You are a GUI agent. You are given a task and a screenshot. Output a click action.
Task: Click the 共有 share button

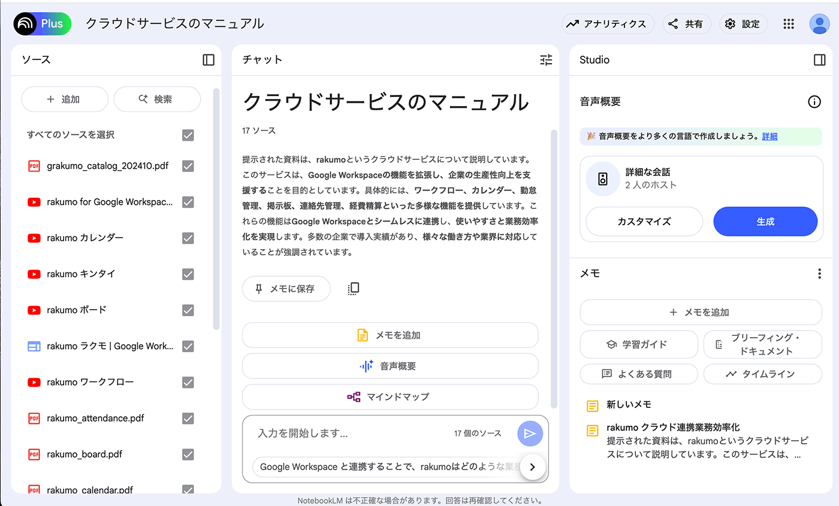(686, 24)
